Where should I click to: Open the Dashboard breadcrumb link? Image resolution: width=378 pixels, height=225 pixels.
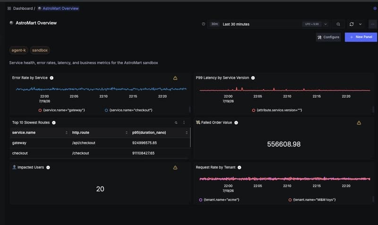tap(23, 8)
